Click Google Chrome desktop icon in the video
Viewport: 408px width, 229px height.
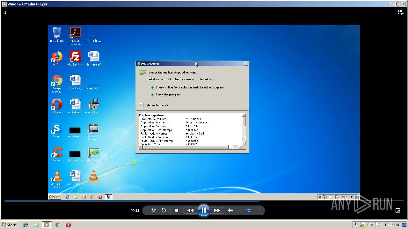click(x=57, y=84)
